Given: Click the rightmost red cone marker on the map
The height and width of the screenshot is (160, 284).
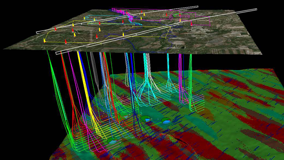Looking at the screenshot, I should tap(192, 24).
